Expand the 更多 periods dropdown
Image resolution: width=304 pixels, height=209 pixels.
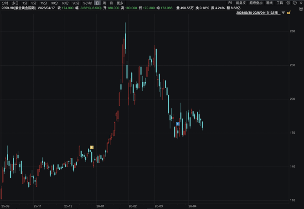120,3
